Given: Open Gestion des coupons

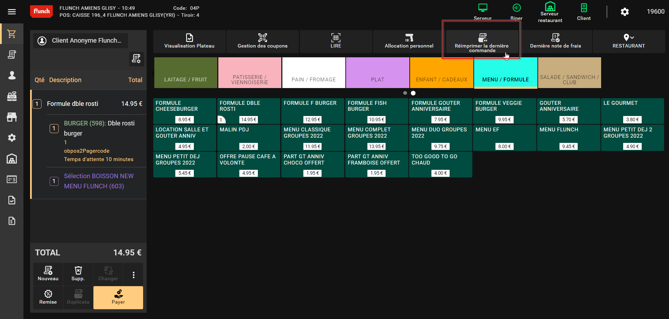Looking at the screenshot, I should (x=262, y=42).
